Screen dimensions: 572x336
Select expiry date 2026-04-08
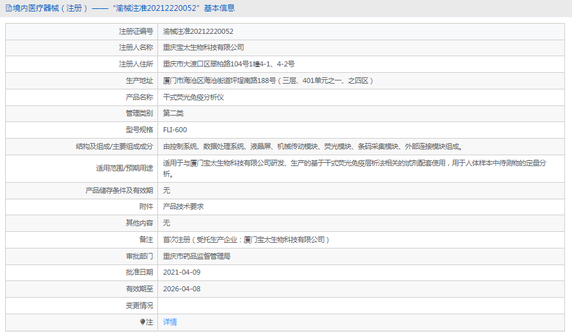(182, 289)
